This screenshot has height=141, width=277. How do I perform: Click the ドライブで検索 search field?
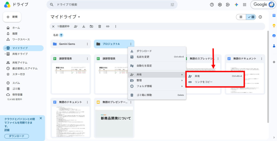click(x=112, y=5)
